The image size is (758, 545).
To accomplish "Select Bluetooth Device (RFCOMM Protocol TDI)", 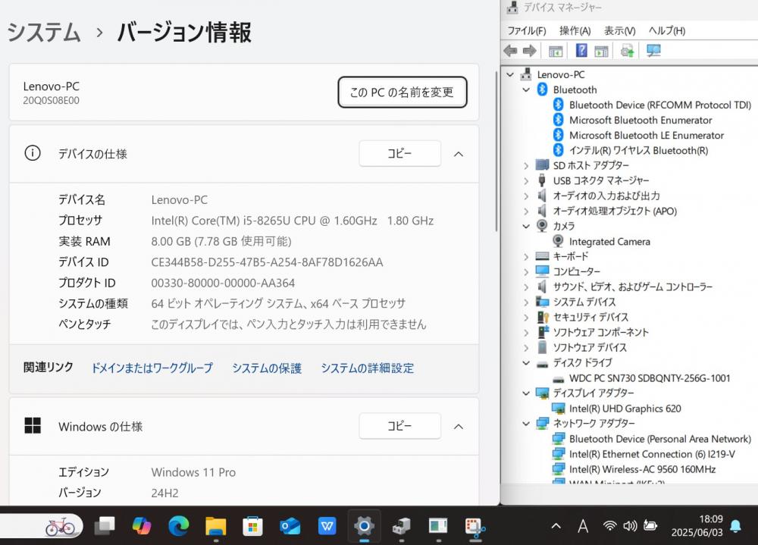I will click(x=660, y=105).
